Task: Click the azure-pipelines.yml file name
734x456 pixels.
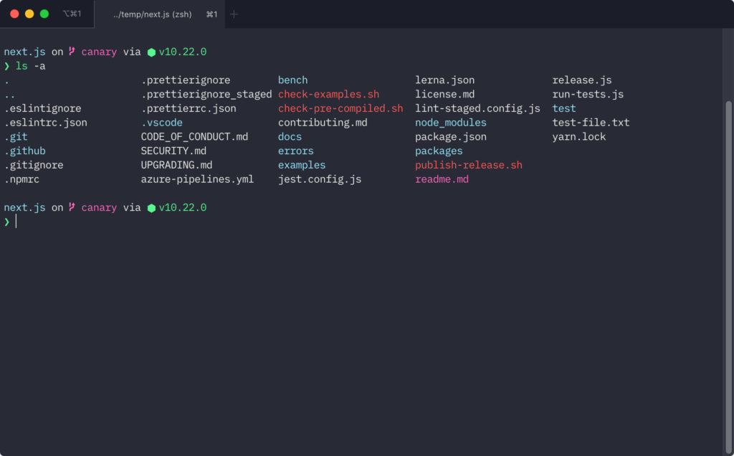Action: point(197,179)
